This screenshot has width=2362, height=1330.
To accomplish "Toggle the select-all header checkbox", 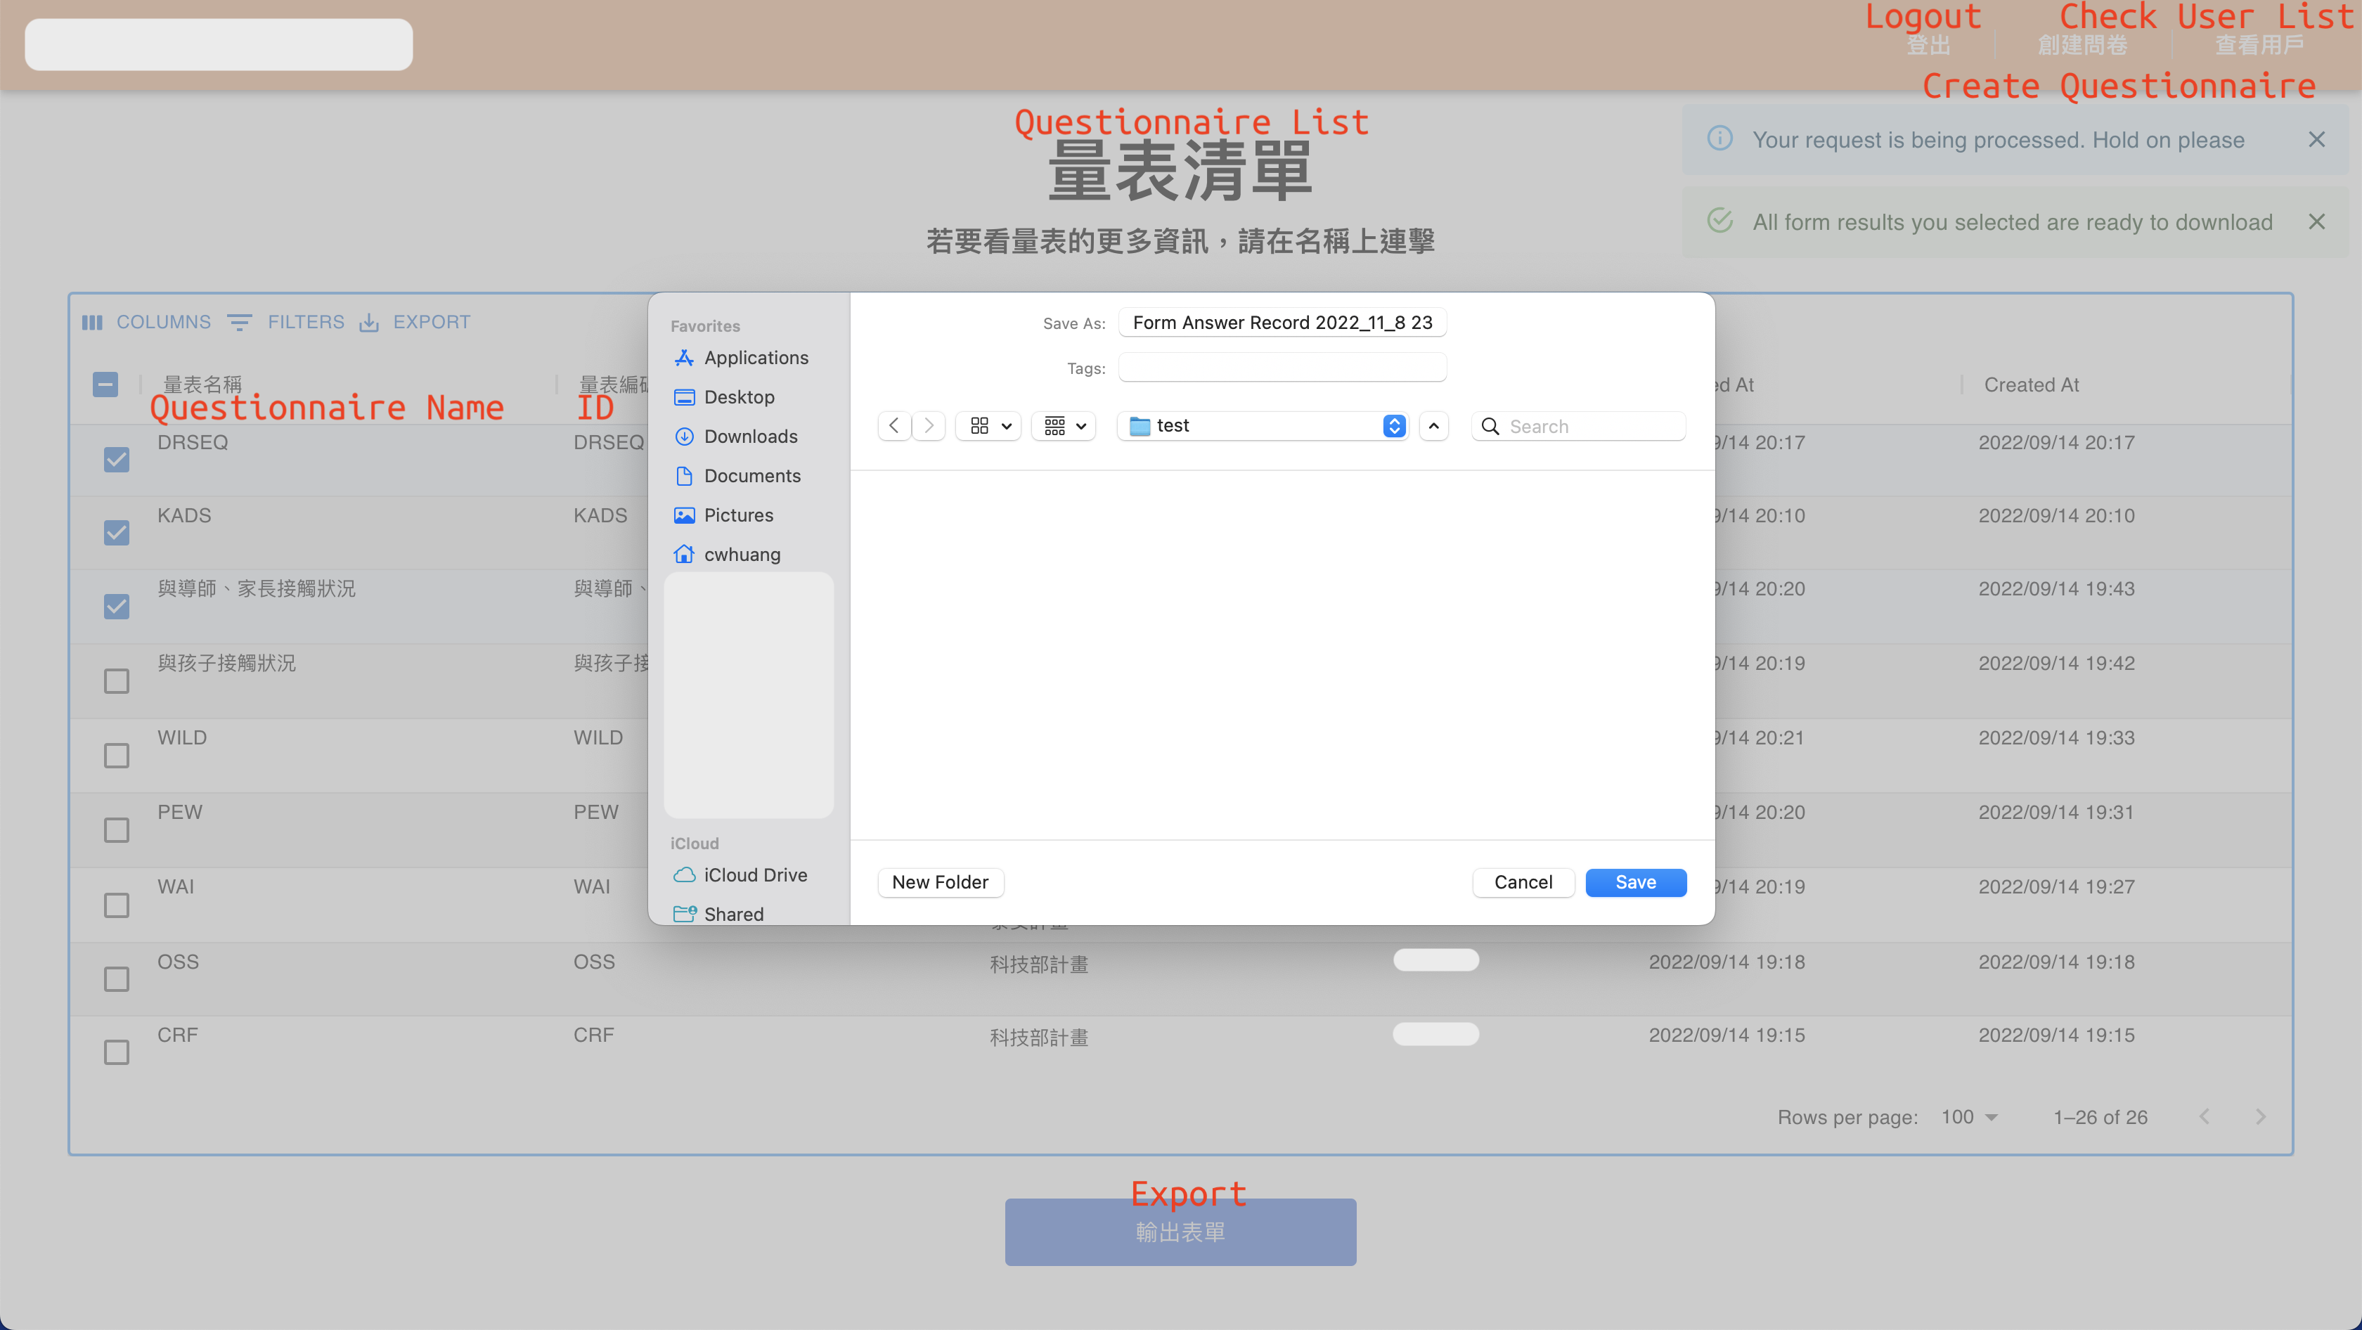I will [105, 385].
